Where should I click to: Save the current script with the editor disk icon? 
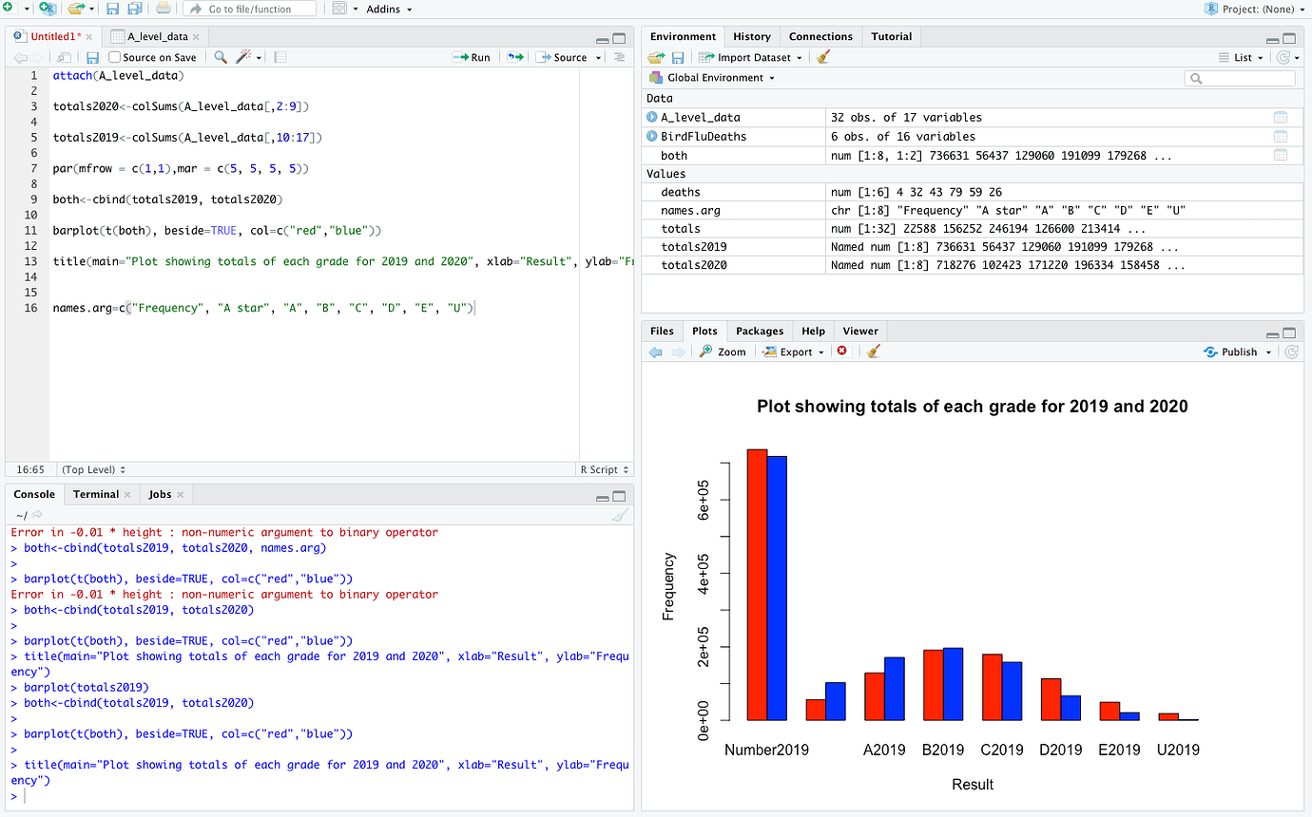[x=92, y=57]
